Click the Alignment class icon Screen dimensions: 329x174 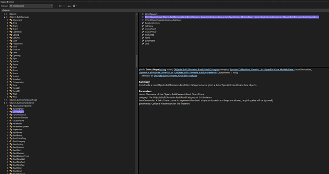click(x=10, y=20)
